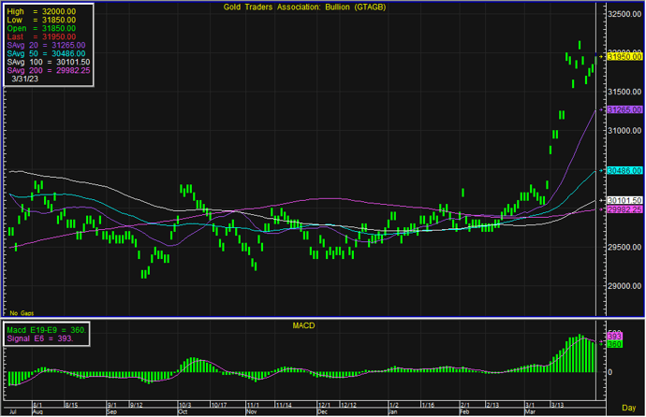This screenshot has width=646, height=417.
Task: Click the 3/31/23 date in legend
Action: pos(27,79)
